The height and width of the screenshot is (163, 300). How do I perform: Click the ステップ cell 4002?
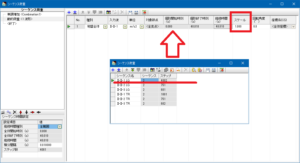tap(168, 80)
